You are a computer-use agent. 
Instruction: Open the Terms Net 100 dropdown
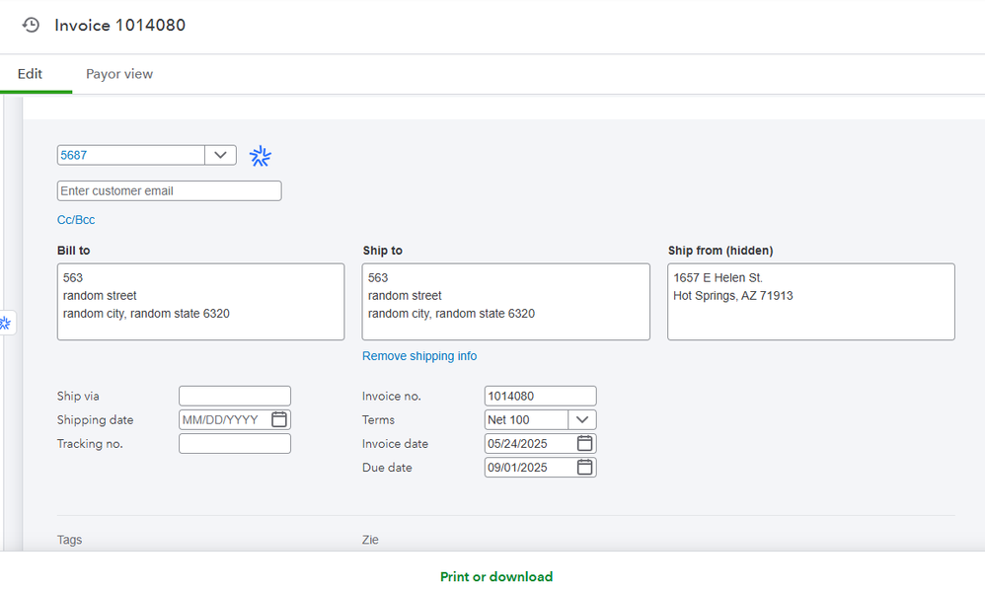582,419
